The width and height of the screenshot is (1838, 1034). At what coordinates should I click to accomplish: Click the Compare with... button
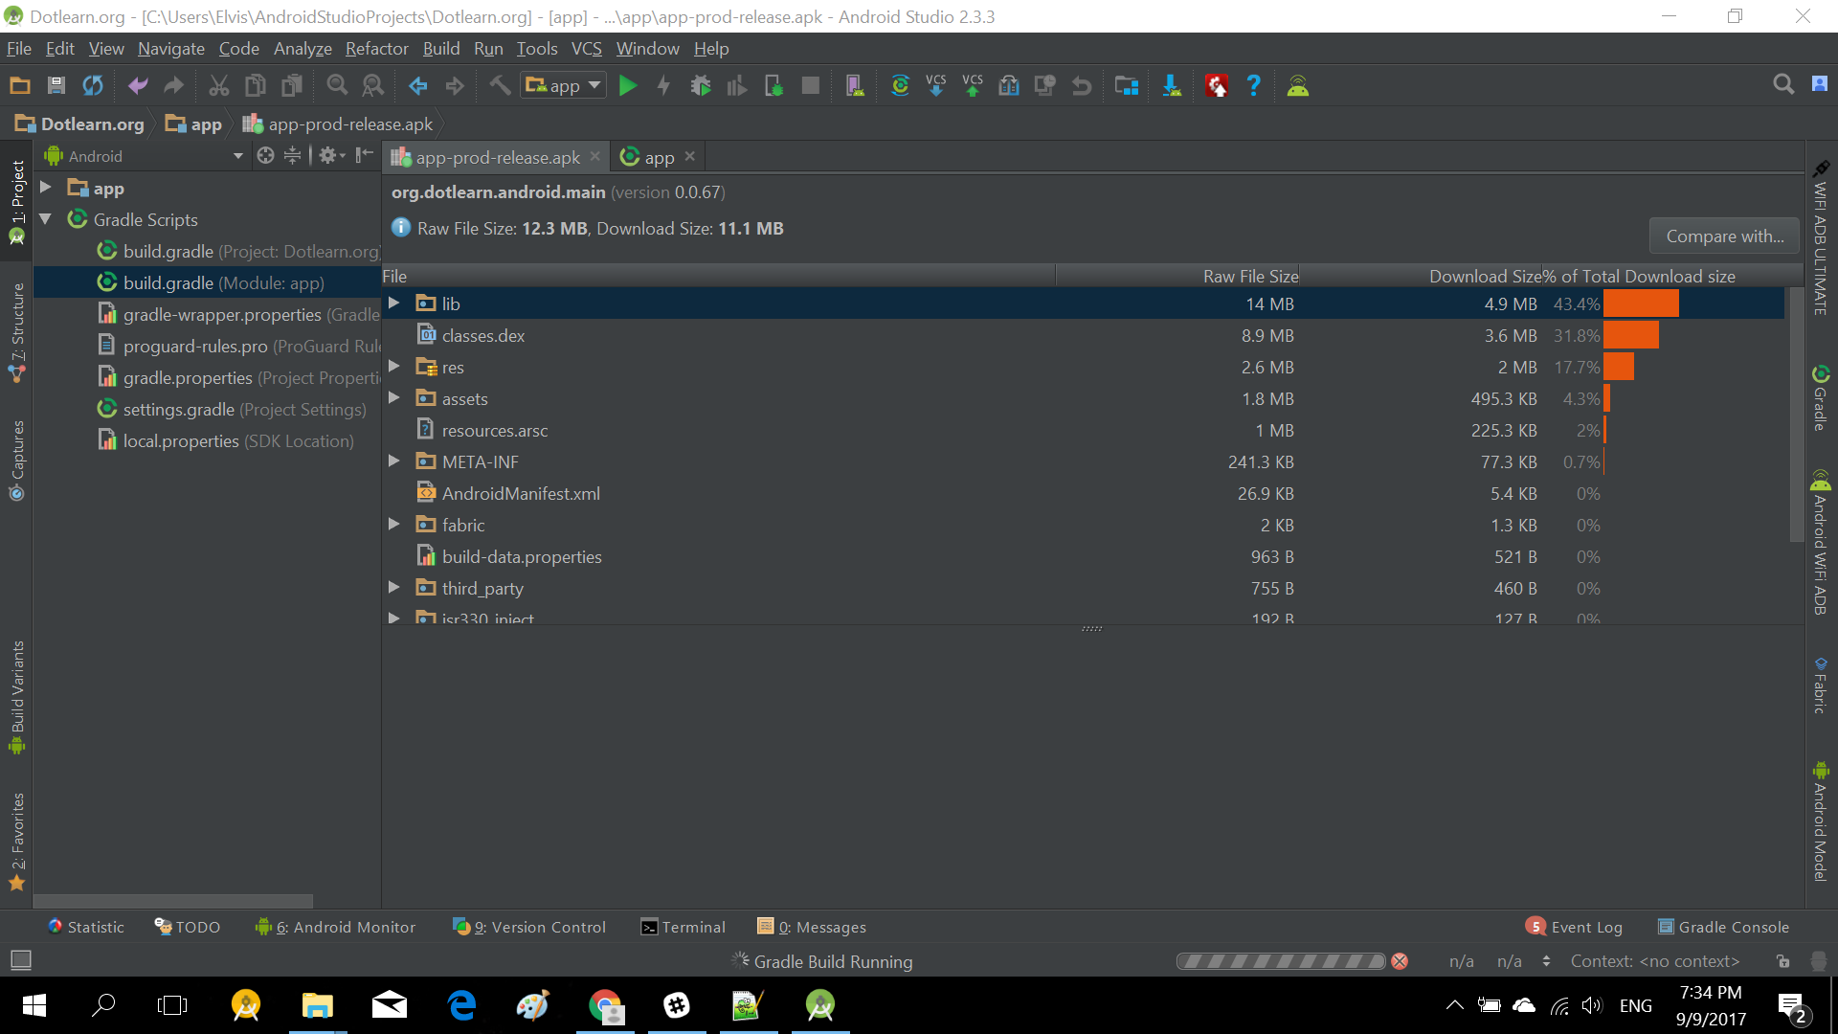1725,236
